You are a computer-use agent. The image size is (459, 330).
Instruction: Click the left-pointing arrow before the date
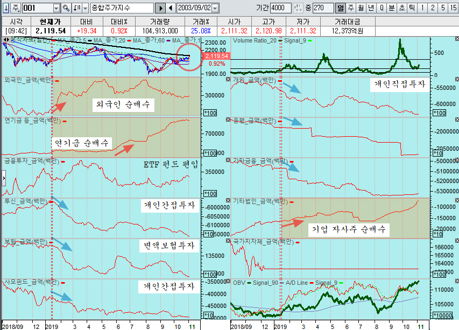point(170,9)
